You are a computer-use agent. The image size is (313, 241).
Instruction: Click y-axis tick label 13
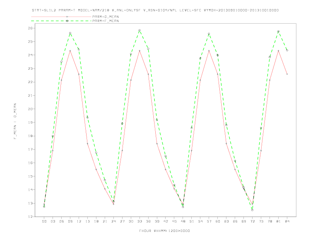point(30,203)
